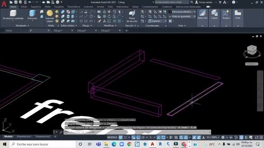Screen dimensions: 264x148
Task: Add a new drawing tab with plus button
Action: pyautogui.click(x=127, y=31)
